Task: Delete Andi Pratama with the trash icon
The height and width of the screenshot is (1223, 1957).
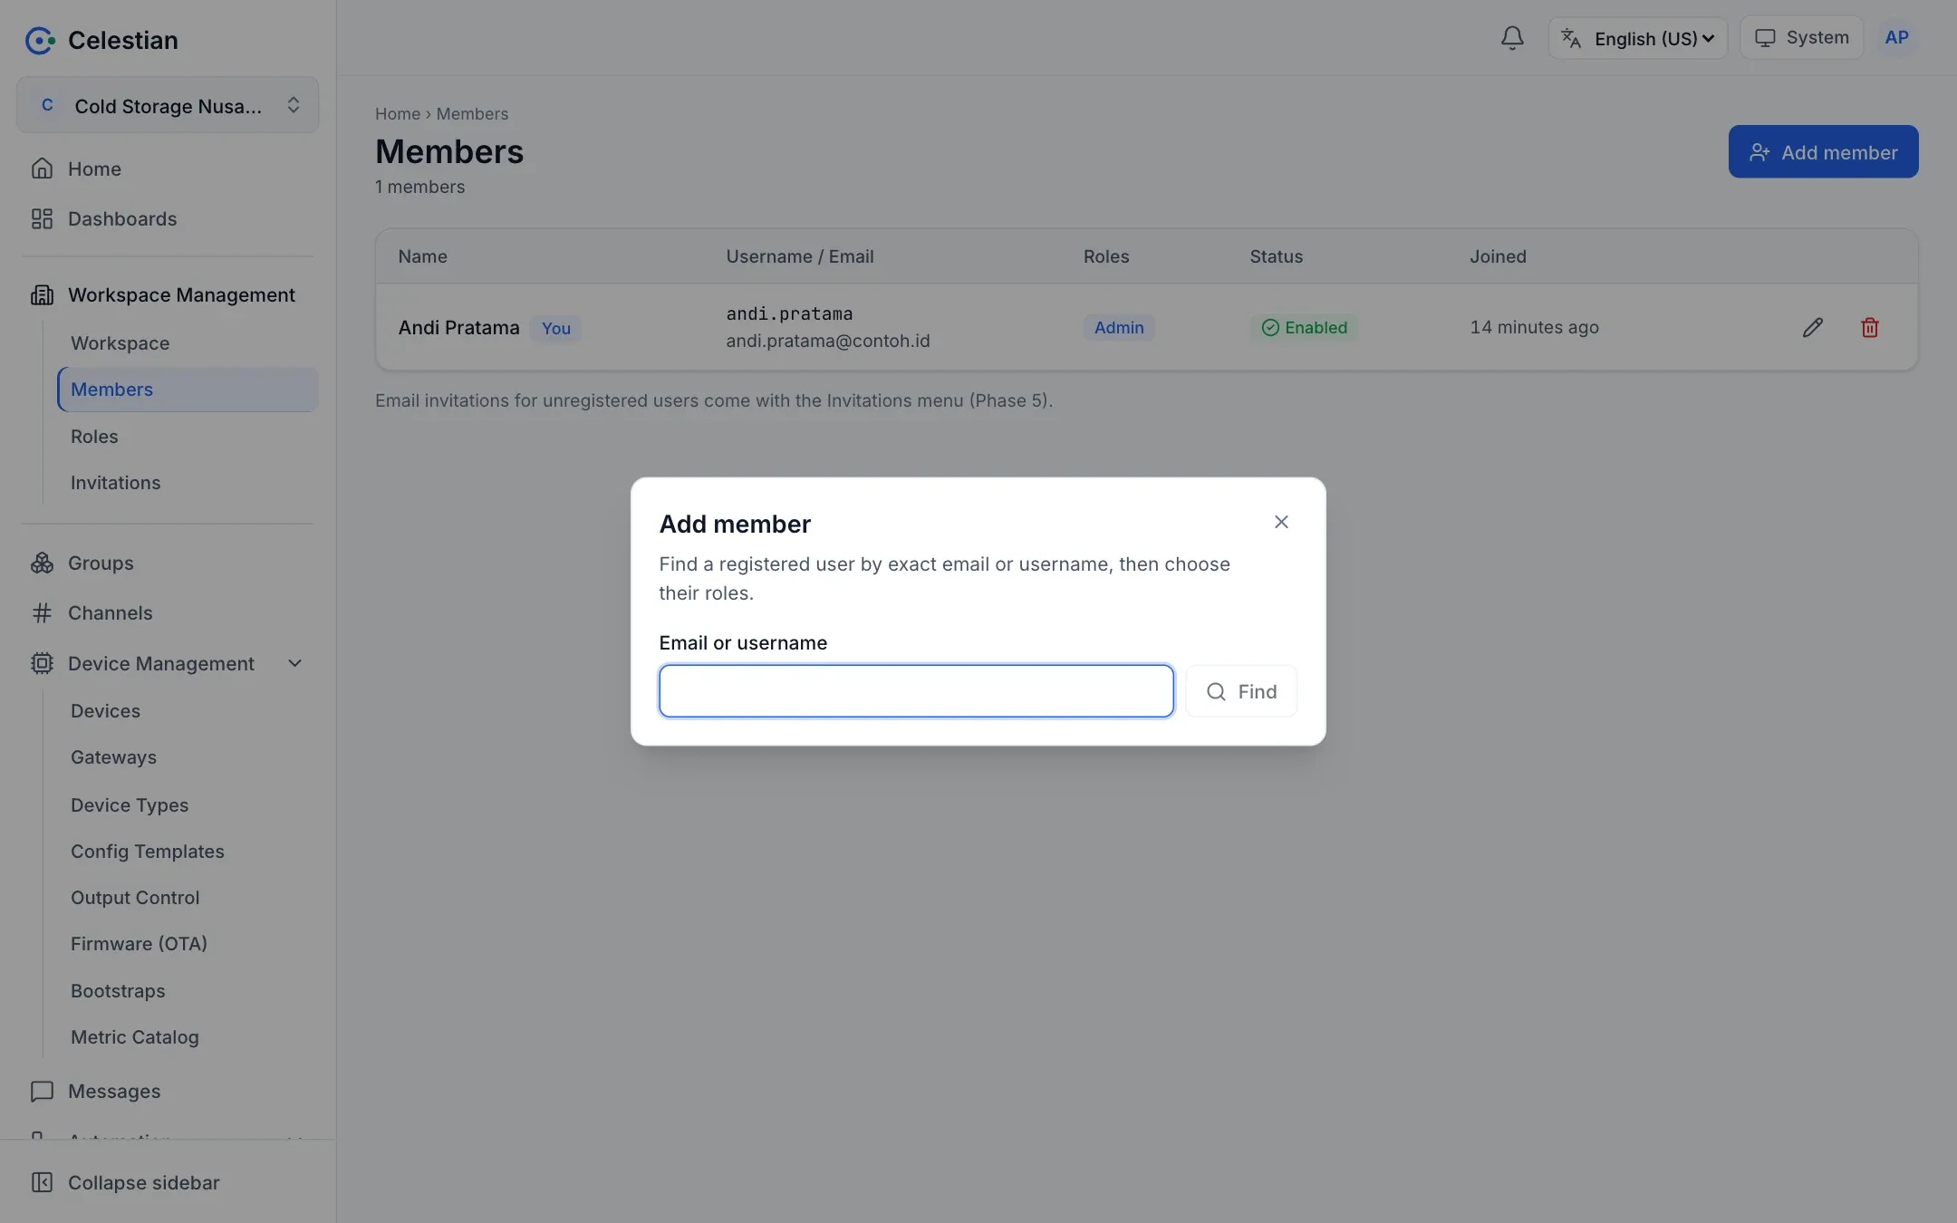Action: [1869, 327]
